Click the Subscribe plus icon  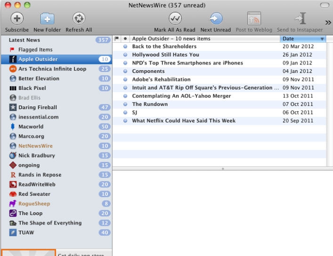pyautogui.click(x=17, y=18)
